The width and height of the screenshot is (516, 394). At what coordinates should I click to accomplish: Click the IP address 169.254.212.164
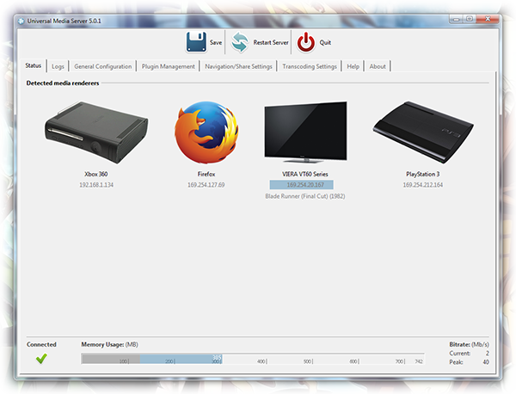(423, 185)
